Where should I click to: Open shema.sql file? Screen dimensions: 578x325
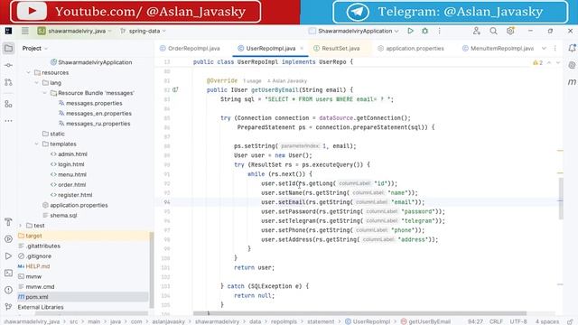[x=63, y=215]
